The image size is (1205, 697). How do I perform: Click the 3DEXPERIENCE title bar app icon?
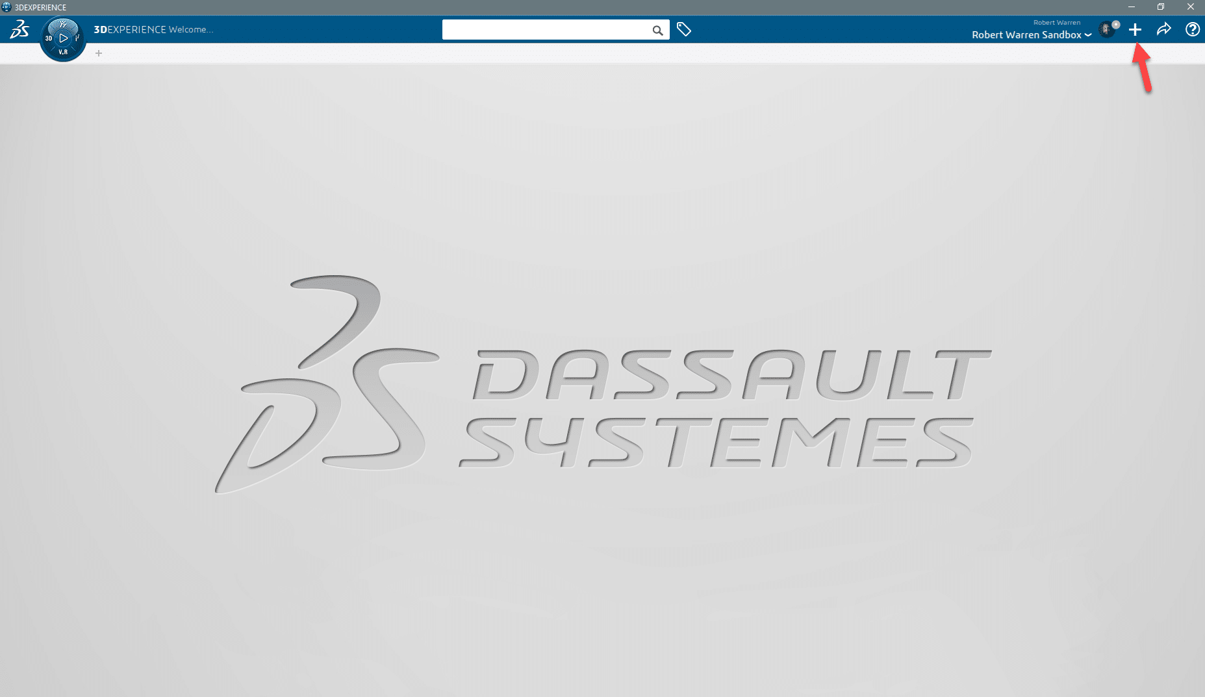click(x=6, y=7)
